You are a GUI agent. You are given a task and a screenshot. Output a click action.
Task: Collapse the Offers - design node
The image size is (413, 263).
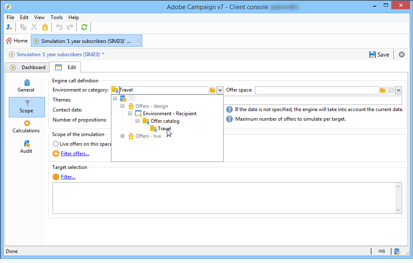123,106
